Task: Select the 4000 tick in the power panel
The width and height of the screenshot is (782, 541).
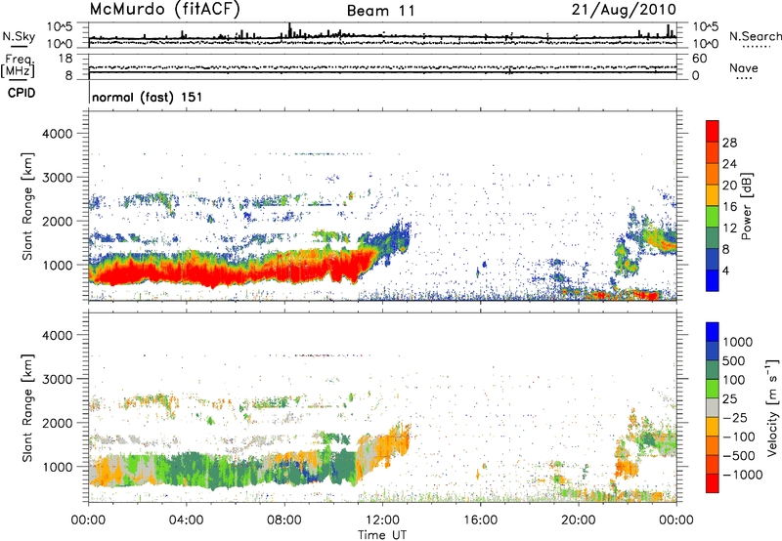Action: [x=58, y=134]
